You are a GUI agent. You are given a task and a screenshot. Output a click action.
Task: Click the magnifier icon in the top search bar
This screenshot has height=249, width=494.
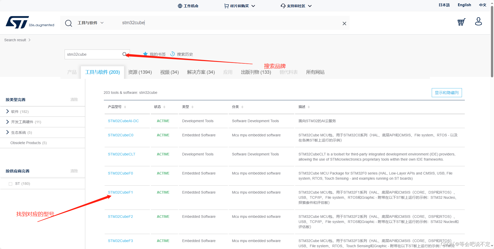68,23
